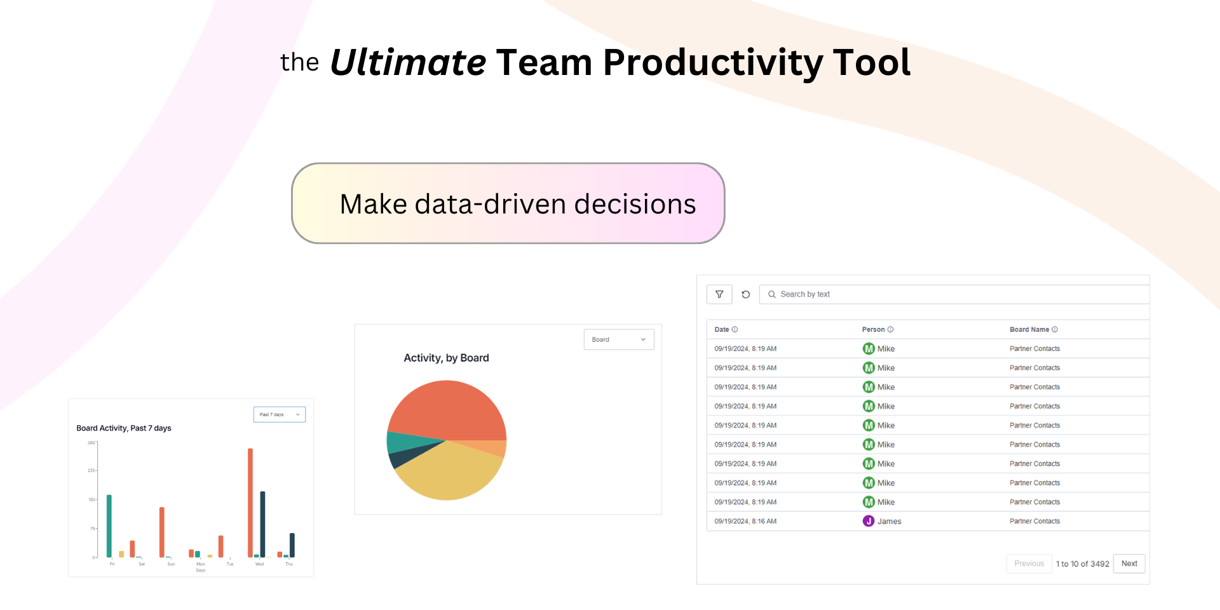This screenshot has width=1220, height=610.
Task: Click the filter funnel icon
Action: point(719,294)
